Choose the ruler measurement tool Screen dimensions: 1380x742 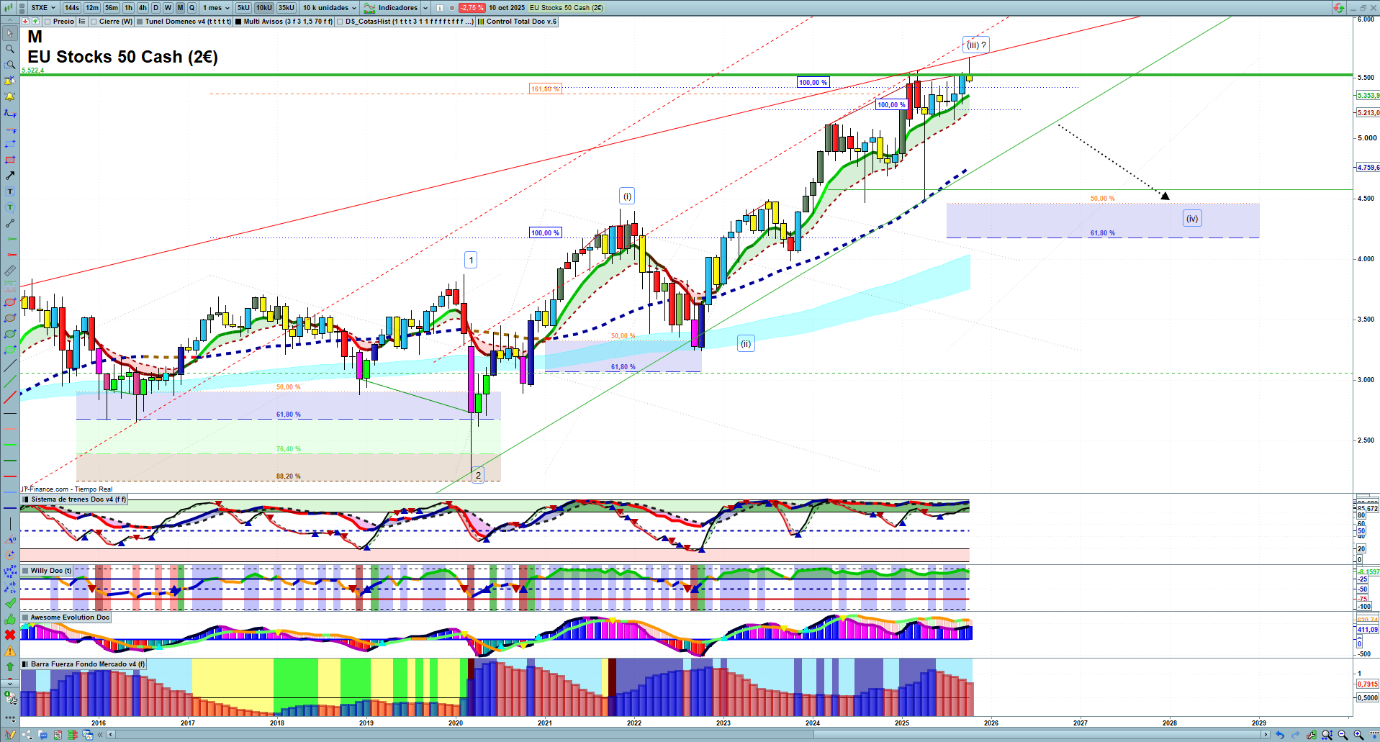tap(10, 271)
